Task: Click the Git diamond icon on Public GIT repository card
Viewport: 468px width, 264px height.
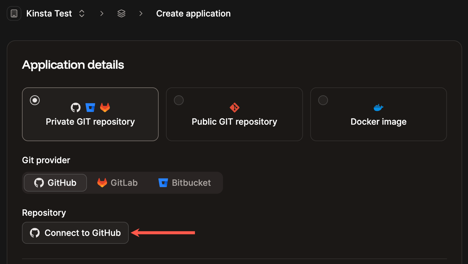Action: click(x=234, y=107)
